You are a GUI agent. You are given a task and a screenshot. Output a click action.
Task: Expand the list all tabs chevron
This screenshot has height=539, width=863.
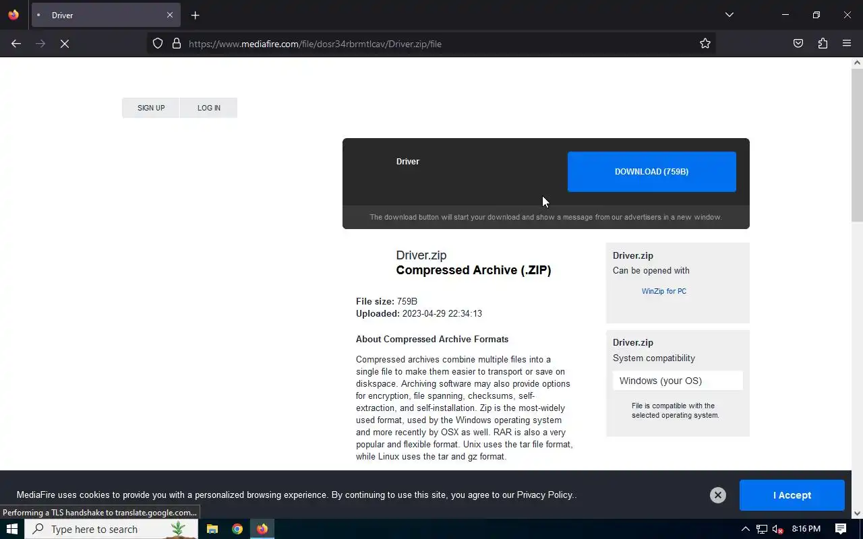point(730,15)
